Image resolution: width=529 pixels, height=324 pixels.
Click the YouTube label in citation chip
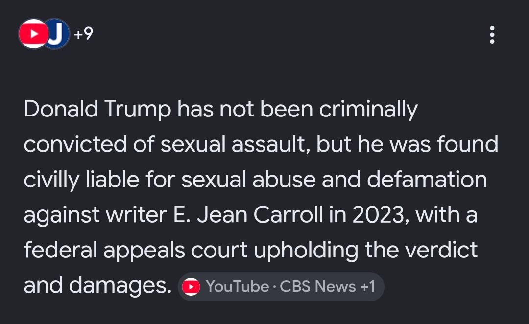click(x=238, y=287)
